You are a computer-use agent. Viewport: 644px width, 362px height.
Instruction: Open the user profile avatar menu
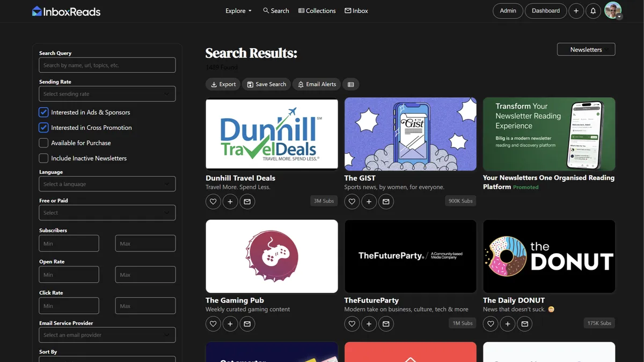(613, 11)
